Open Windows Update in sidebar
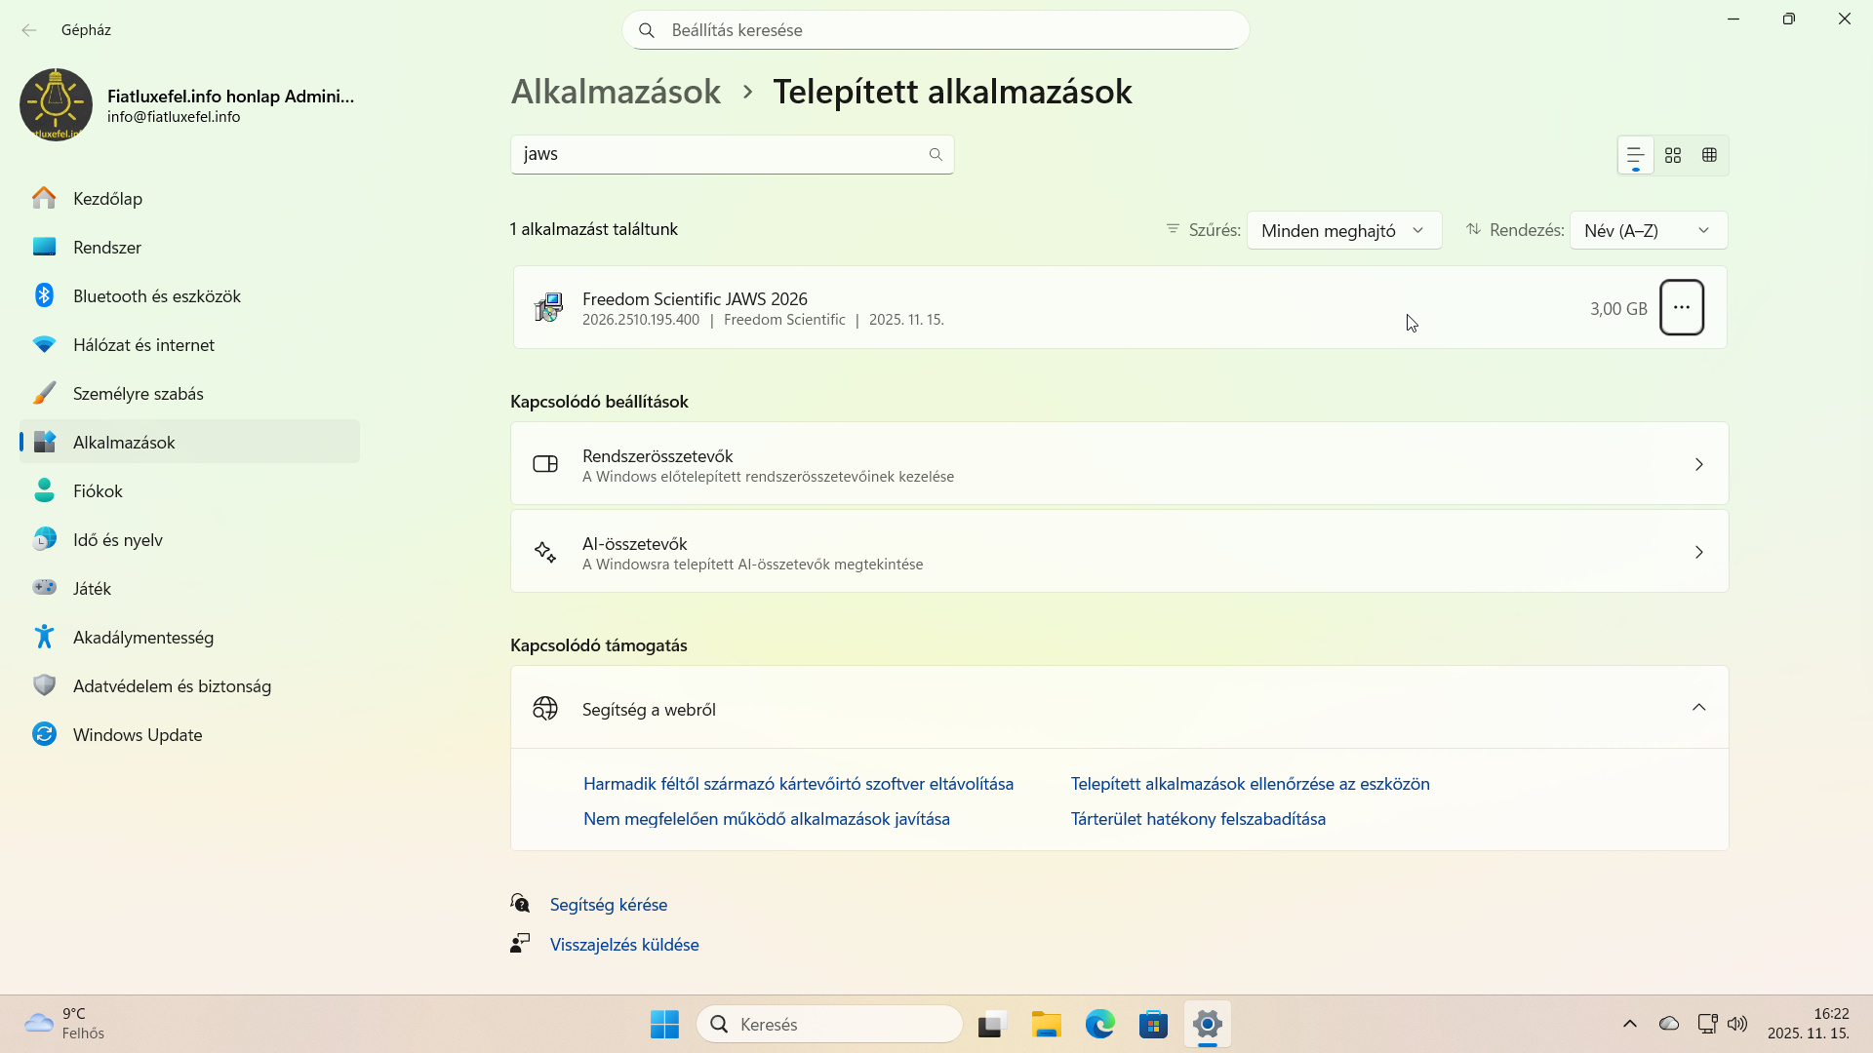1873x1053 pixels. pos(137,734)
